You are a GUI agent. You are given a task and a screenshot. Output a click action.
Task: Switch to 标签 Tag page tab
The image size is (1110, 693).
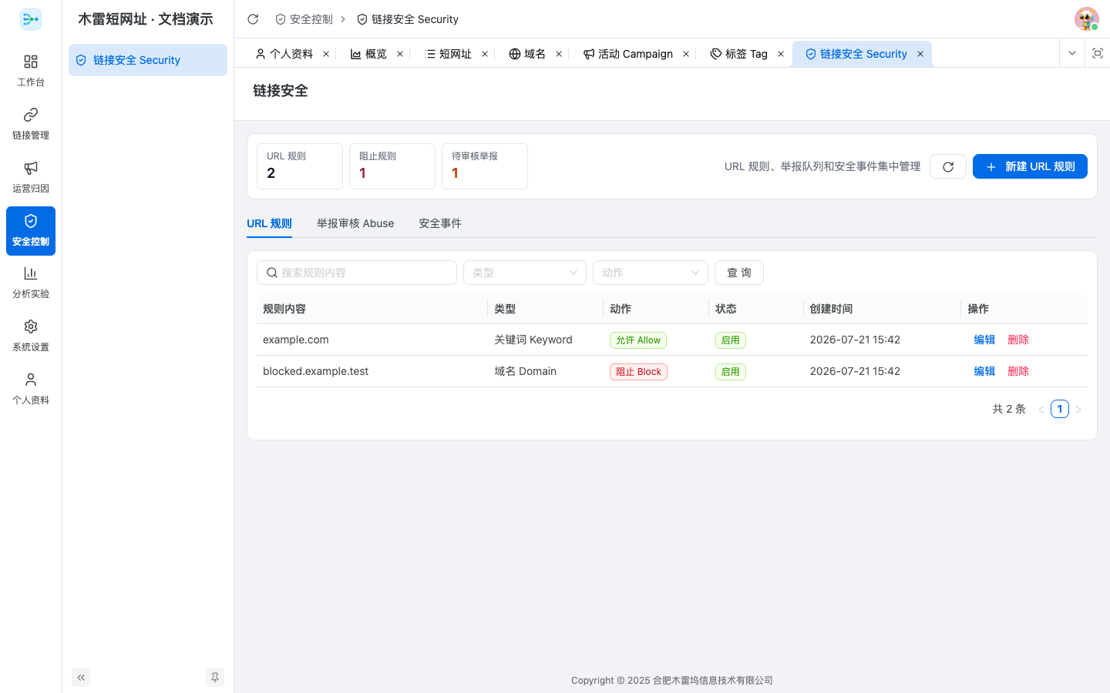[738, 54]
